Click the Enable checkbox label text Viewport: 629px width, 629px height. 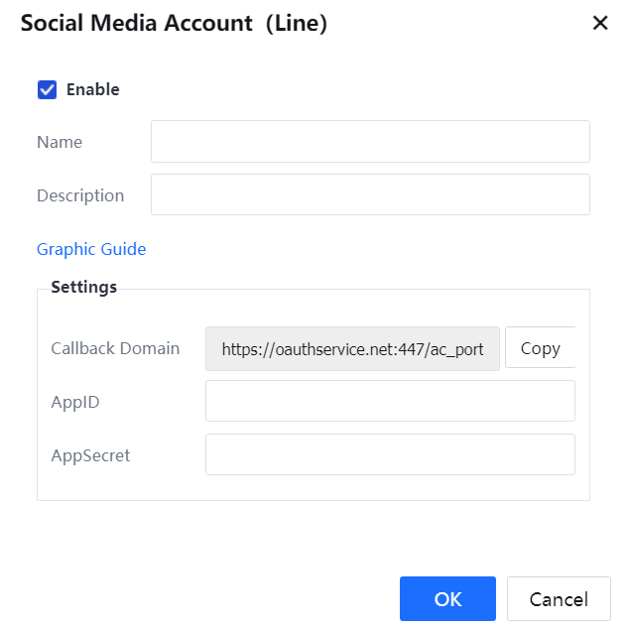coord(92,89)
